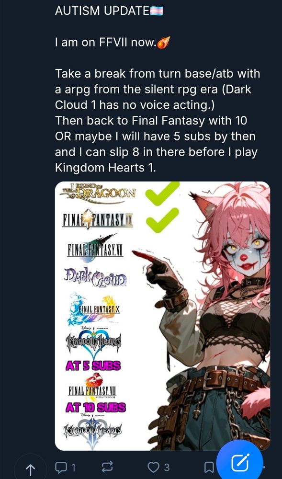
Task: Click the pink AT 10 SUBS label
Action: [x=96, y=407]
